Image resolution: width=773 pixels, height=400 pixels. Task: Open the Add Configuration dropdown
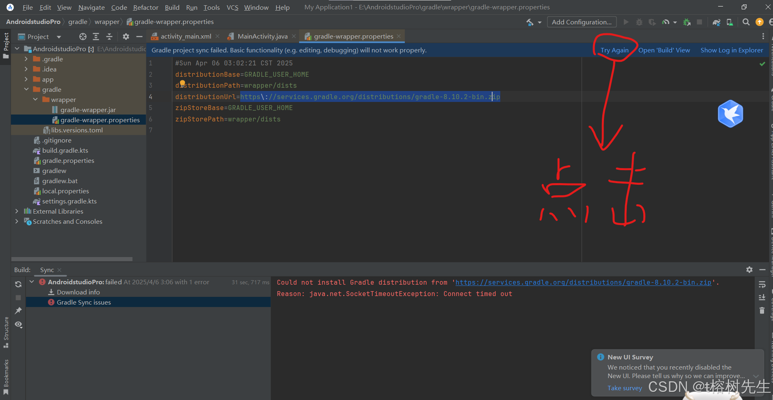[582, 22]
